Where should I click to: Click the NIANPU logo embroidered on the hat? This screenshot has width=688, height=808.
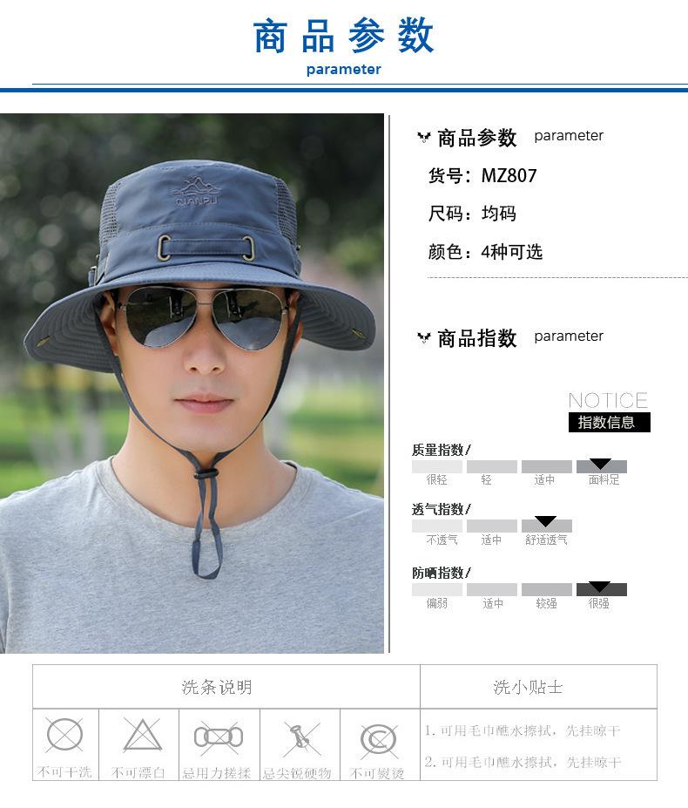pyautogui.click(x=197, y=191)
